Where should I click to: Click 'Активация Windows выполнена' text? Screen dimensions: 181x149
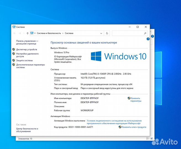70,121
